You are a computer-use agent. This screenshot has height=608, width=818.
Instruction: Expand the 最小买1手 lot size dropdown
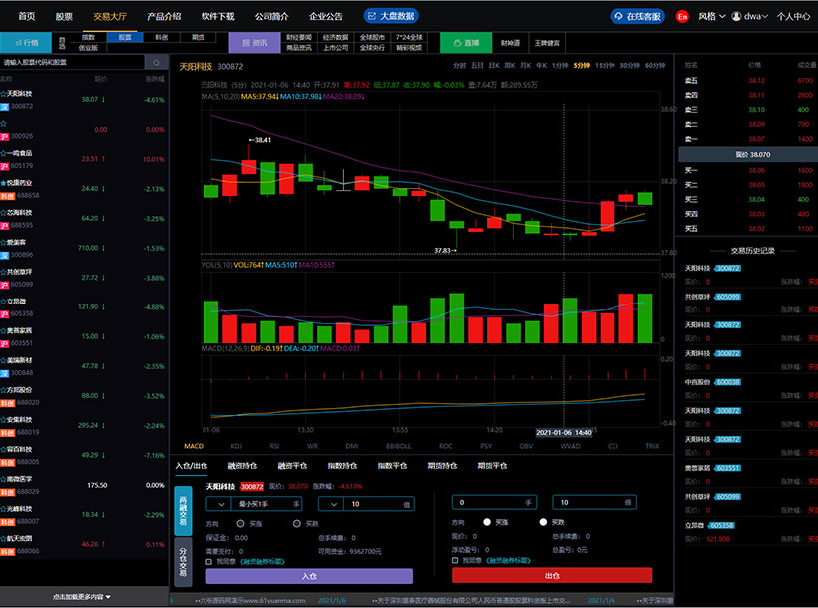coord(223,504)
